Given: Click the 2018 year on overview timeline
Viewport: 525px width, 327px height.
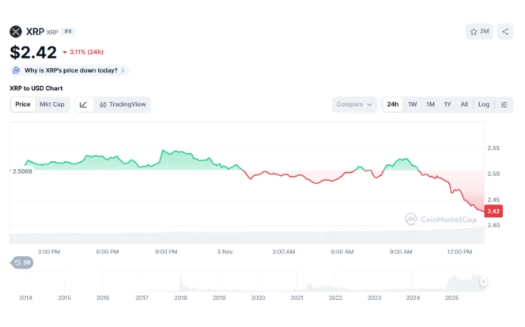Looking at the screenshot, I should 180,298.
